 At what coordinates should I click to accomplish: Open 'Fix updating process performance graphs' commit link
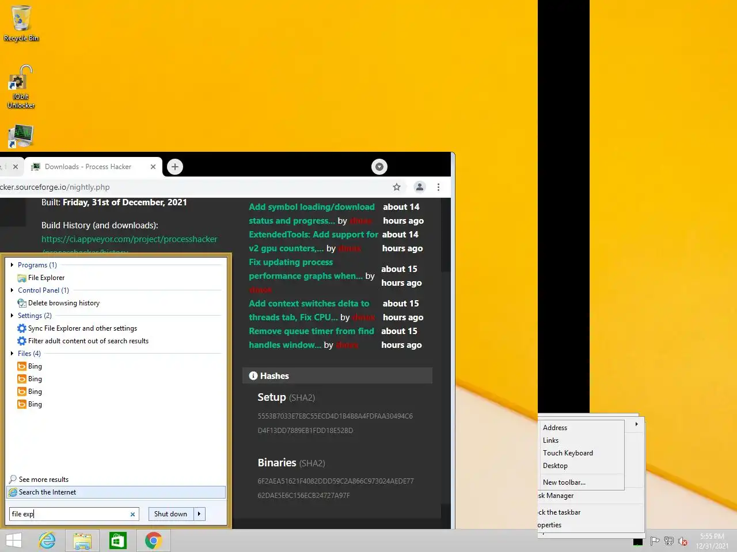pyautogui.click(x=306, y=269)
